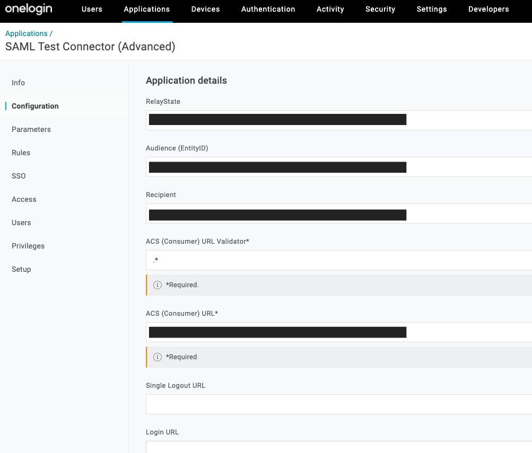
Task: Click info icon under ACS URL Validator
Action: click(158, 285)
